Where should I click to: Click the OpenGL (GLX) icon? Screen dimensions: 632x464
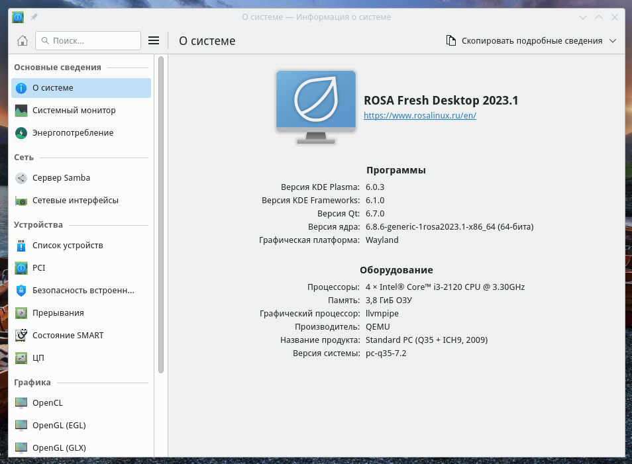coord(21,448)
